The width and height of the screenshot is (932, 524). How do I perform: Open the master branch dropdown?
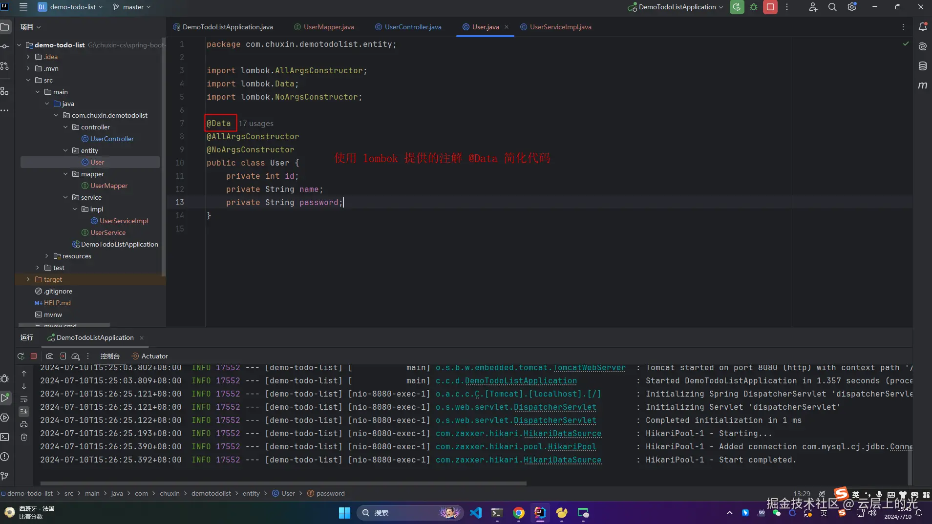point(132,7)
